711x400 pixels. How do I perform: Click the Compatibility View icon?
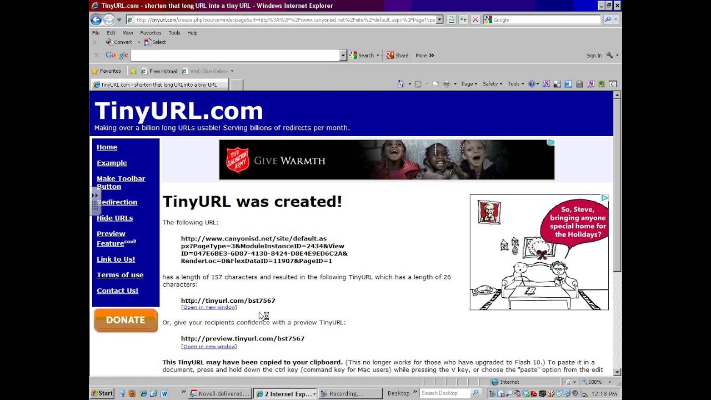point(451,19)
